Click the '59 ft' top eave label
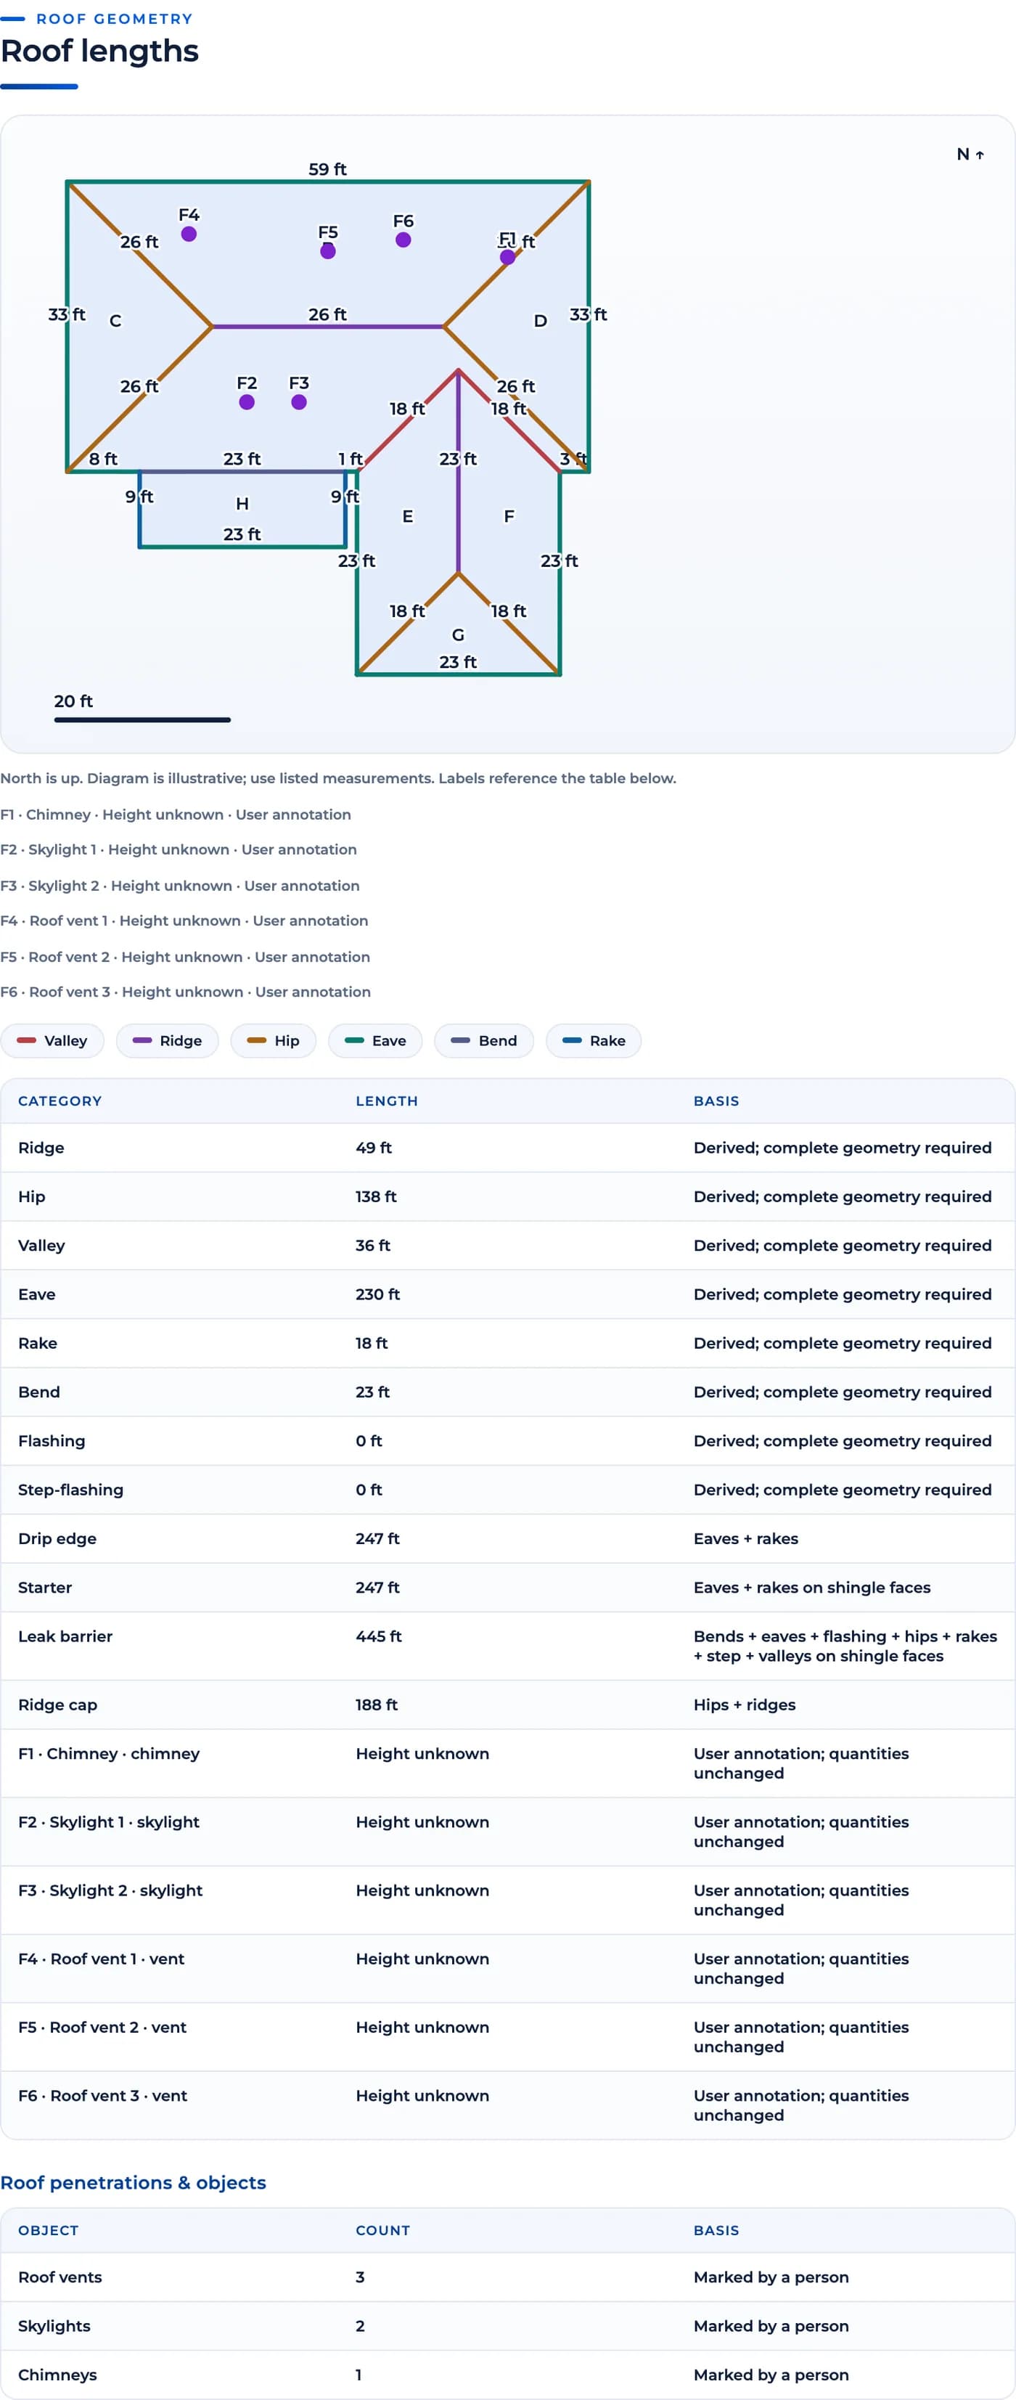Screen dimensions: 1016x2400 [328, 170]
